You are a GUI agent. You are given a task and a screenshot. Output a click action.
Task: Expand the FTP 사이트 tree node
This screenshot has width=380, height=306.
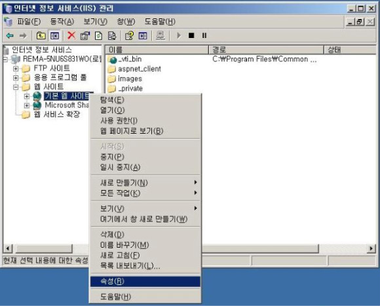coord(16,69)
